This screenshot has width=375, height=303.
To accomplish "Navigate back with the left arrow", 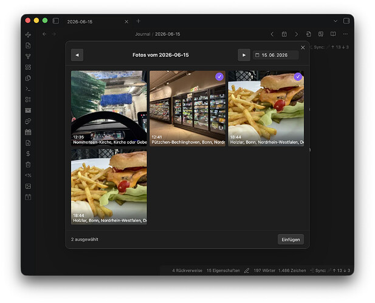I will pos(44,34).
